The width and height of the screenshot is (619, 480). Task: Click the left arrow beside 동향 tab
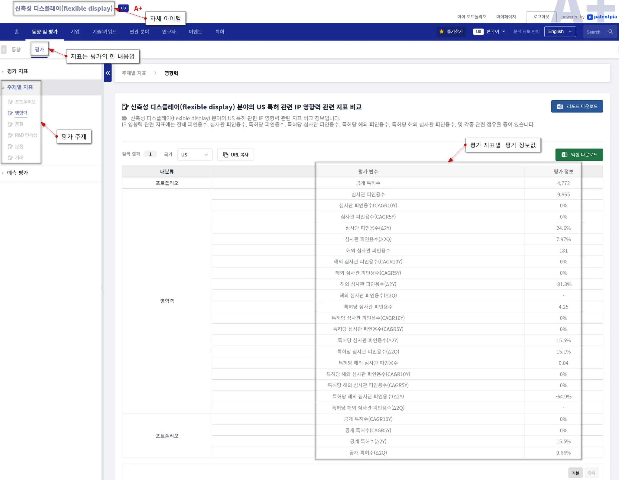tap(4, 49)
